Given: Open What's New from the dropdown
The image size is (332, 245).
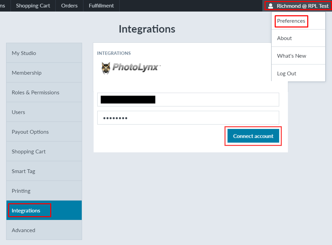Looking at the screenshot, I should [291, 56].
